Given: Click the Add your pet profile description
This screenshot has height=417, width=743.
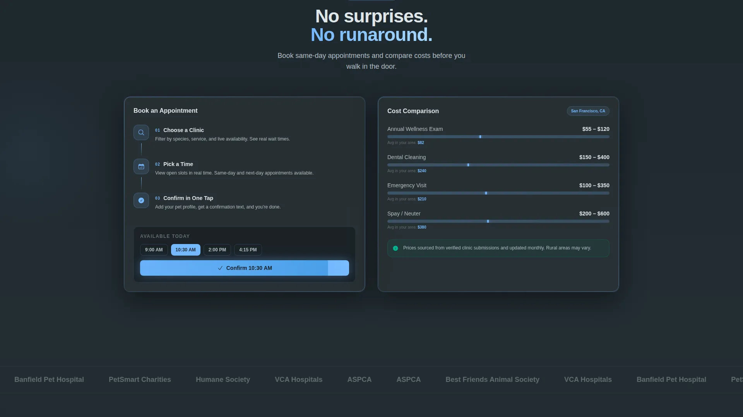Looking at the screenshot, I should [218, 207].
